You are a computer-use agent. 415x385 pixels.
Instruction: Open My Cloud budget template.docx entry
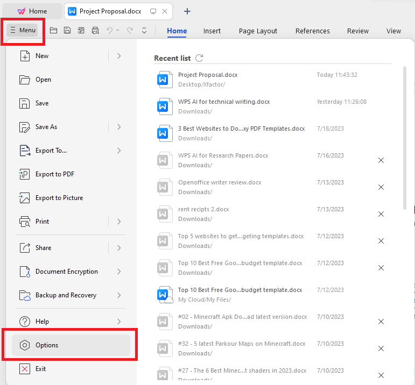pos(272,295)
